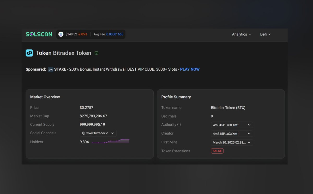Click the Token Extensions label
313x194 pixels.
(176, 151)
